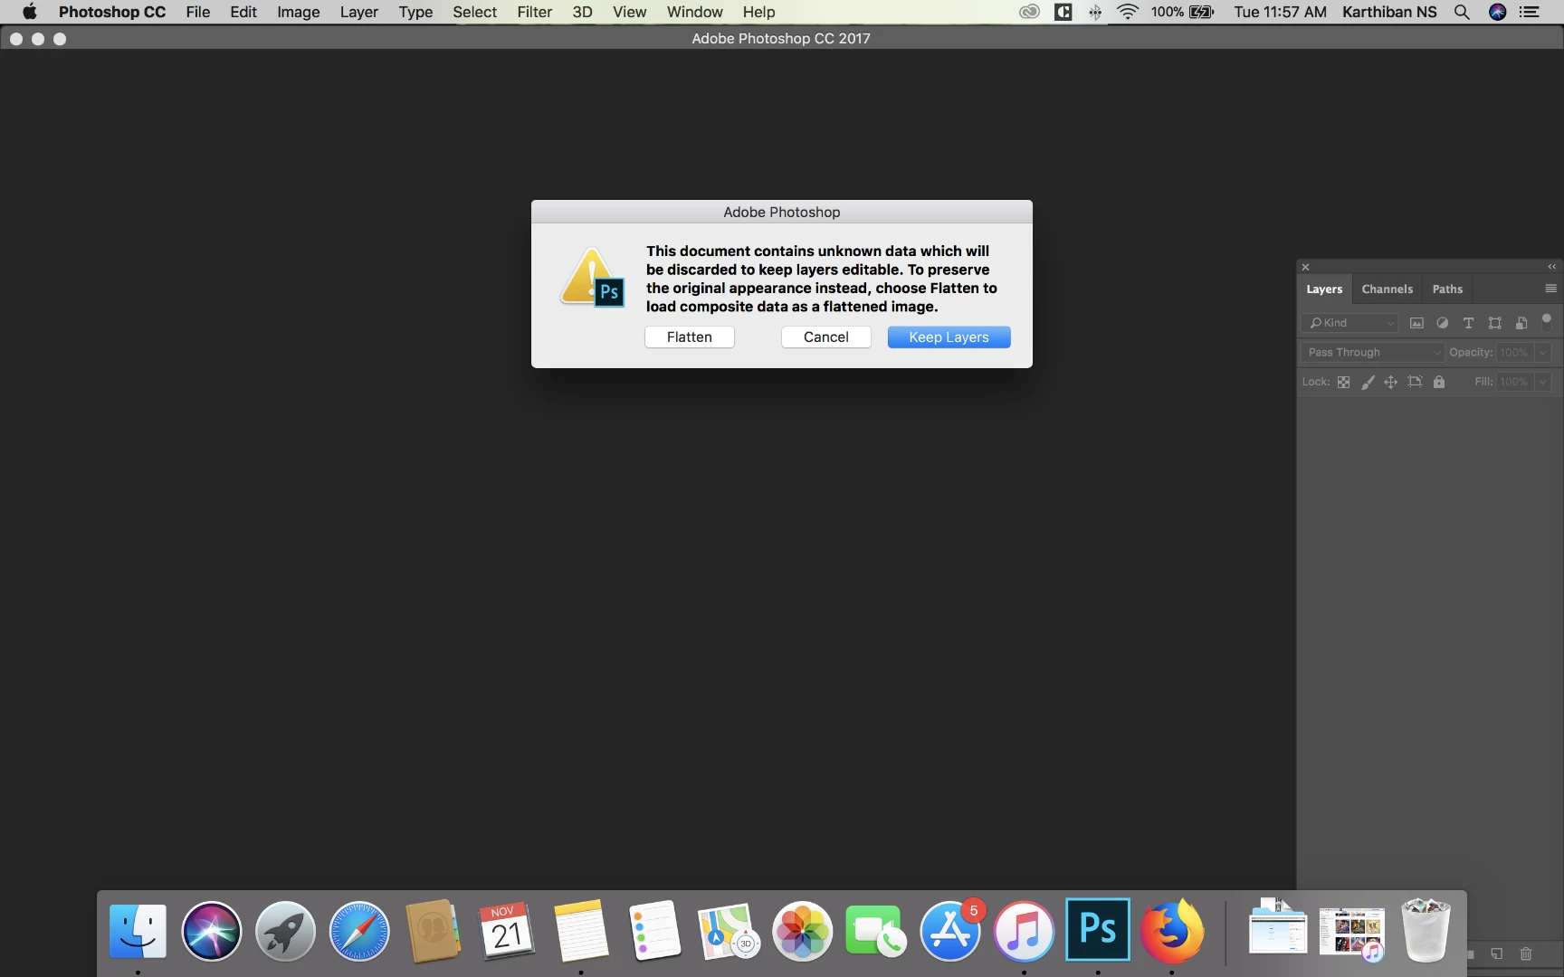This screenshot has height=977, width=1564.
Task: Click the Creative Cloud menu bar icon
Action: (x=1029, y=12)
